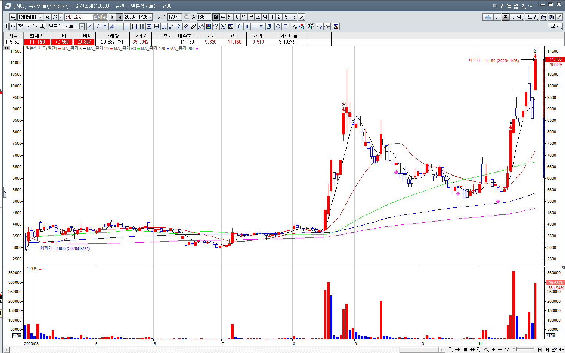Toggle the 복 button in top toolbar
The image size is (565, 353).
point(505,17)
